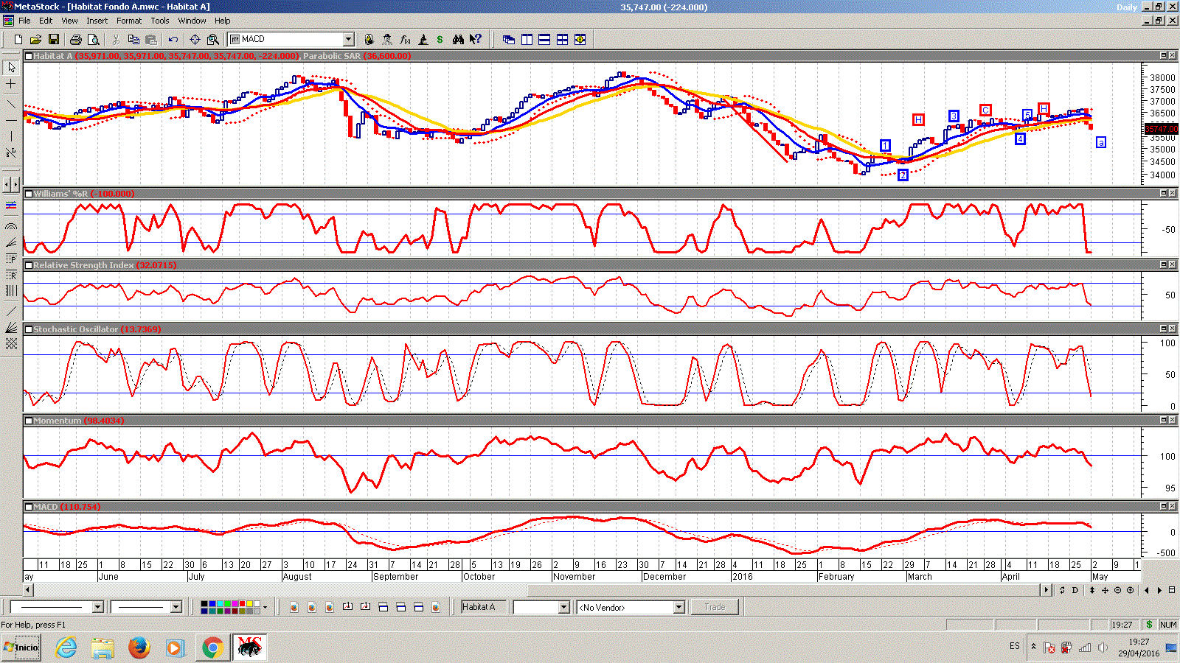
Task: Click the horizontal scrollbar right arrow
Action: (1047, 589)
